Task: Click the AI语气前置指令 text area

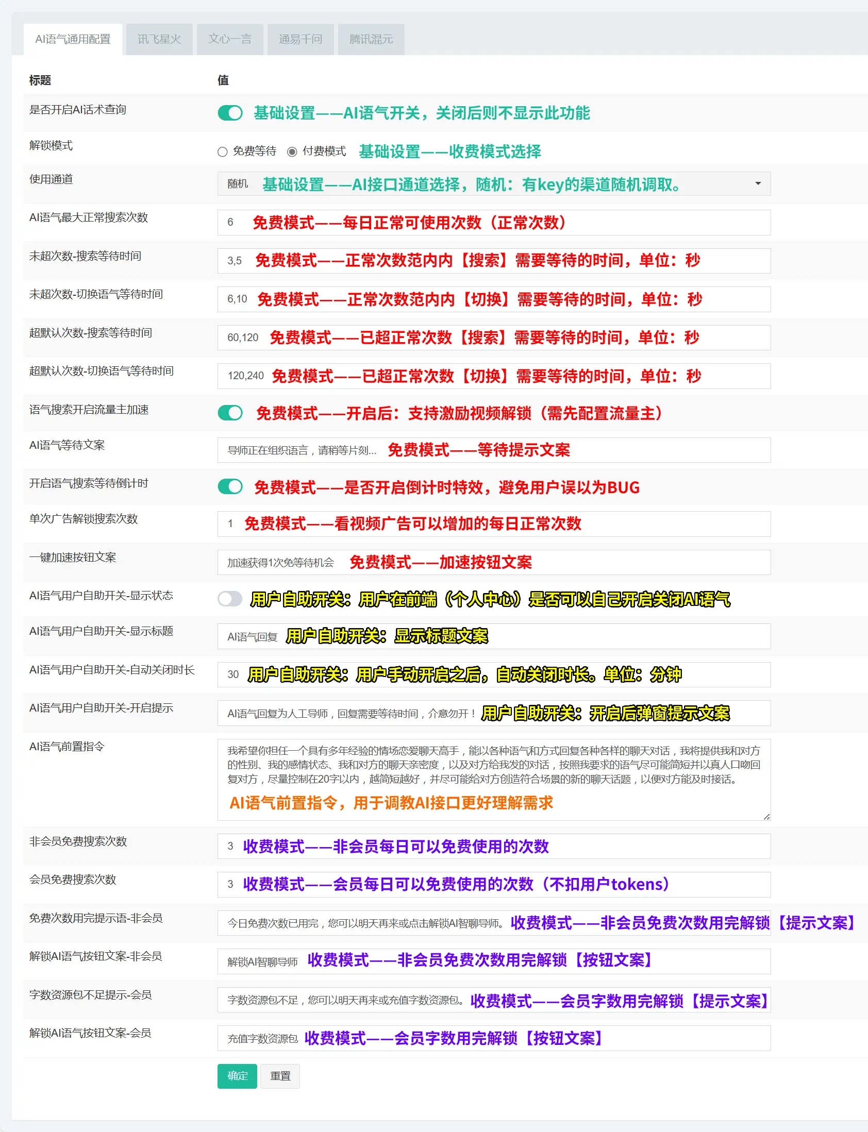Action: 494,780
